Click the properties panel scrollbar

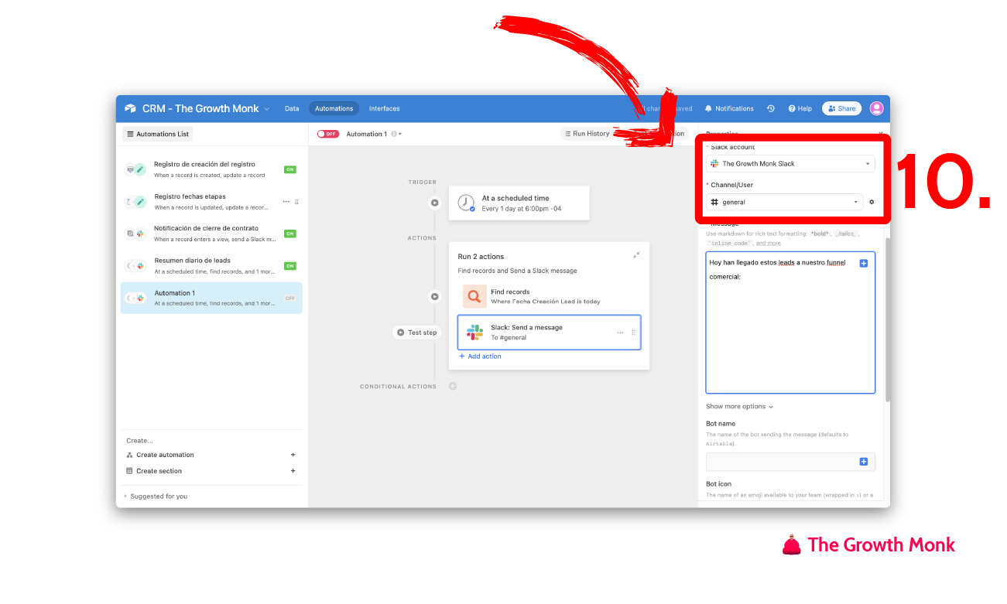pyautogui.click(x=888, y=319)
